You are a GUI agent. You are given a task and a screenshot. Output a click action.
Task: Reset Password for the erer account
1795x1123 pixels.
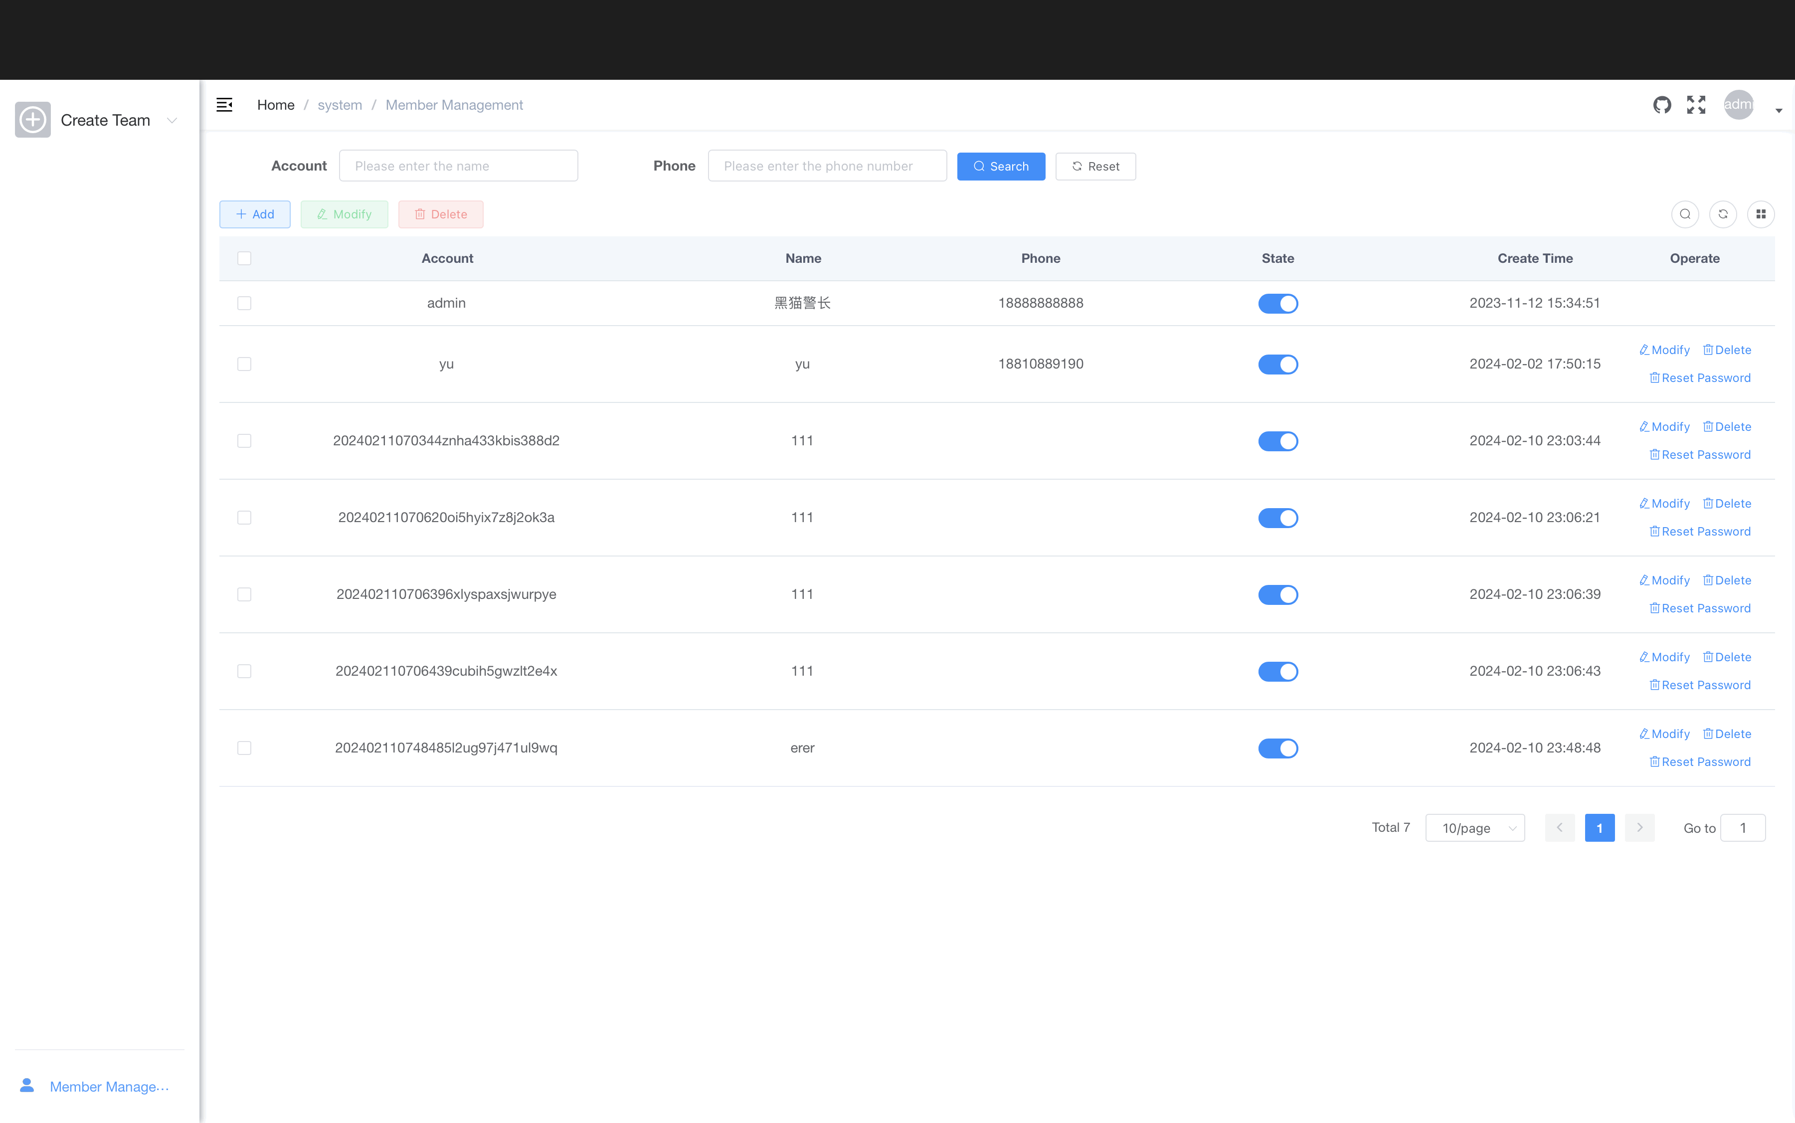[1700, 762]
